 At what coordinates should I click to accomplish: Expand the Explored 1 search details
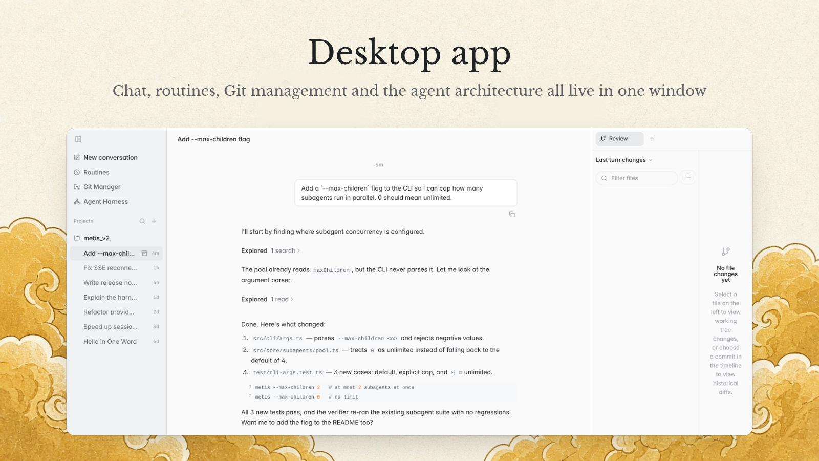pyautogui.click(x=270, y=251)
